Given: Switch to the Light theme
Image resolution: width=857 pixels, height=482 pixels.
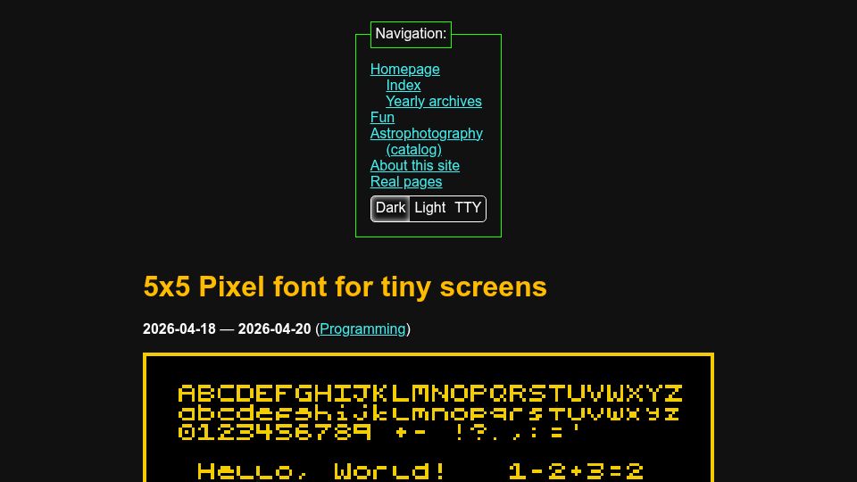Looking at the screenshot, I should click(x=429, y=208).
